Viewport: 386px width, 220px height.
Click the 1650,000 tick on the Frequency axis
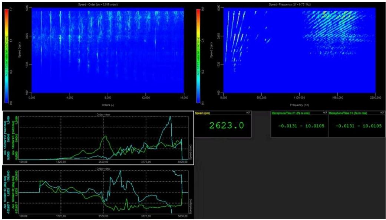click(337, 97)
